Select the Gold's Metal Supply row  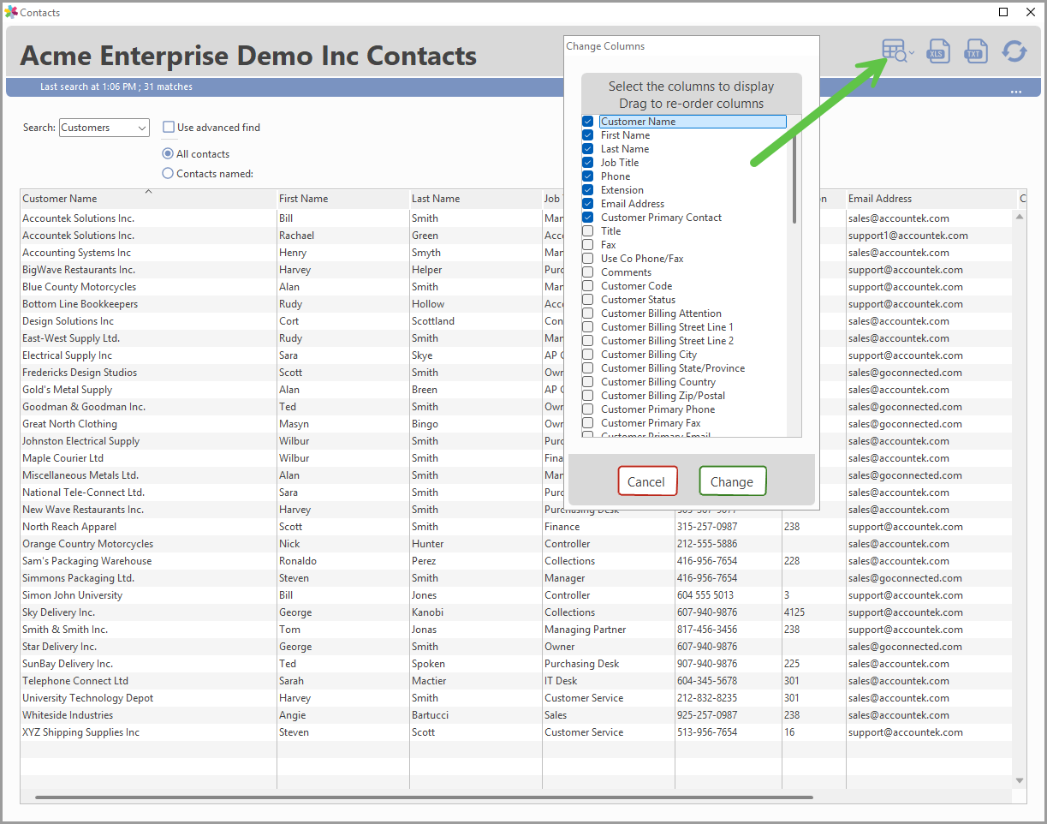point(516,390)
